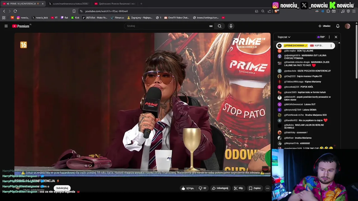The height and width of the screenshot is (201, 358).
Task: Open the TikTok bookmark
Action: click(95, 18)
